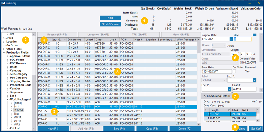The image size is (264, 132).
Task: Click the Qty input field
Action: pyautogui.click(x=243, y=39)
